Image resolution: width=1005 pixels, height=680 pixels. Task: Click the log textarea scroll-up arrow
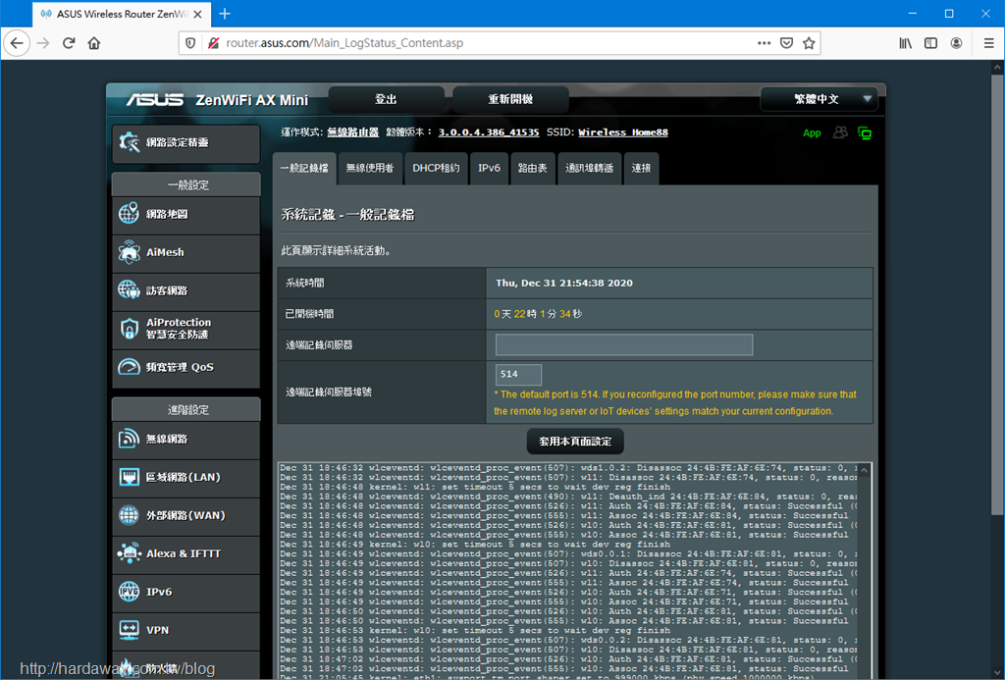(x=864, y=470)
